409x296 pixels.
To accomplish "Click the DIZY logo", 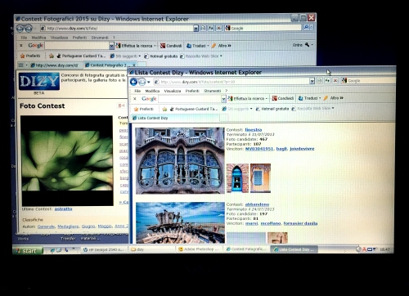I will point(39,81).
